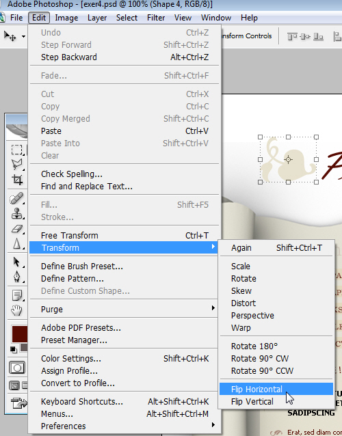Select the Notes tool

(17, 295)
